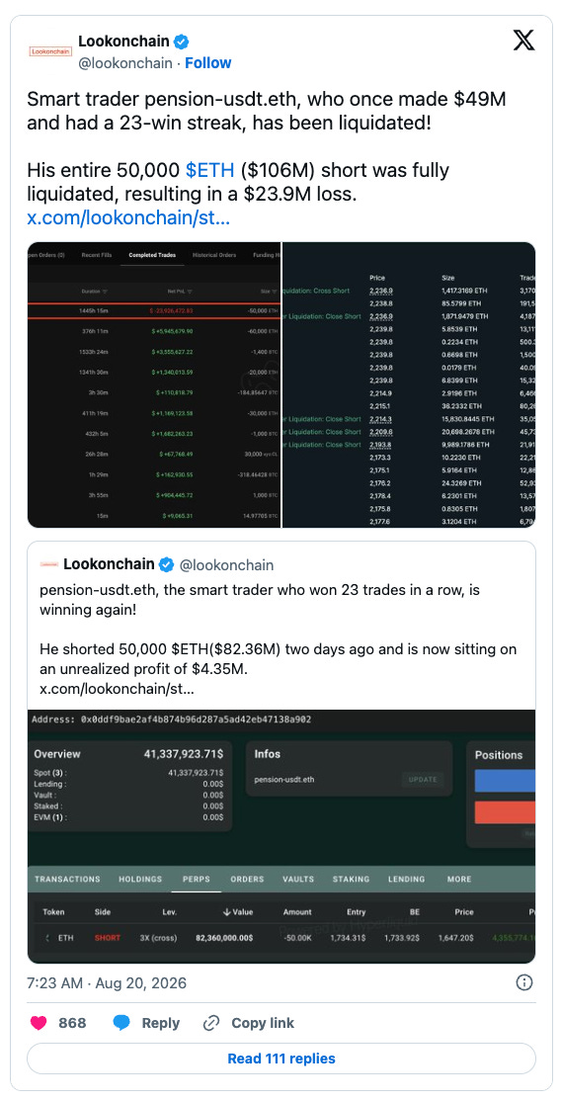
Task: Open the @lookonchain handle
Action: pos(125,63)
